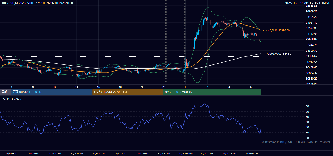Click the 12/9 12:00 time label
Screen dimensions: 333x156
(55, 154)
